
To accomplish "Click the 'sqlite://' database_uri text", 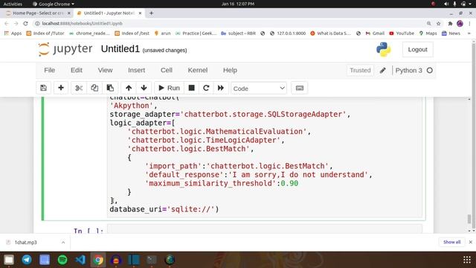I will [x=191, y=209].
